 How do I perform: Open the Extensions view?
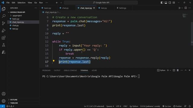pos(4,38)
